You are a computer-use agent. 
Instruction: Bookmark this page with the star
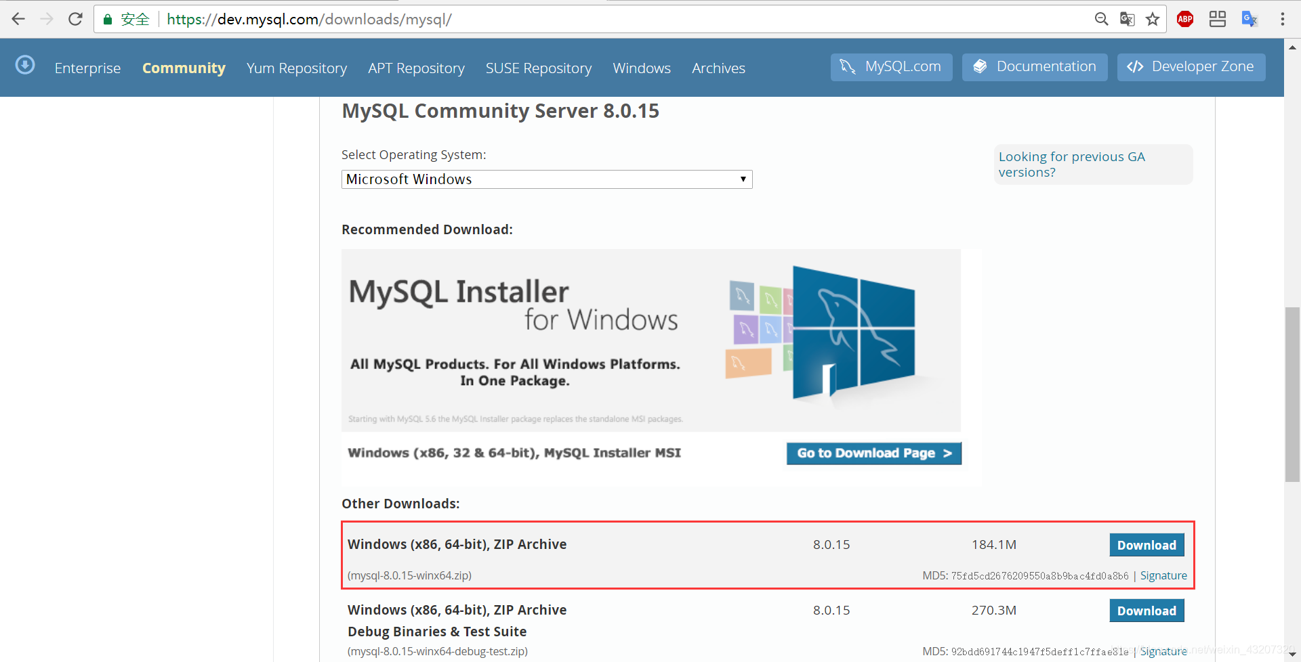[1153, 19]
